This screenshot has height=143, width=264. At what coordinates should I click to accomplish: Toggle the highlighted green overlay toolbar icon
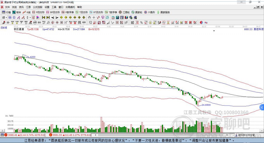click(107, 18)
